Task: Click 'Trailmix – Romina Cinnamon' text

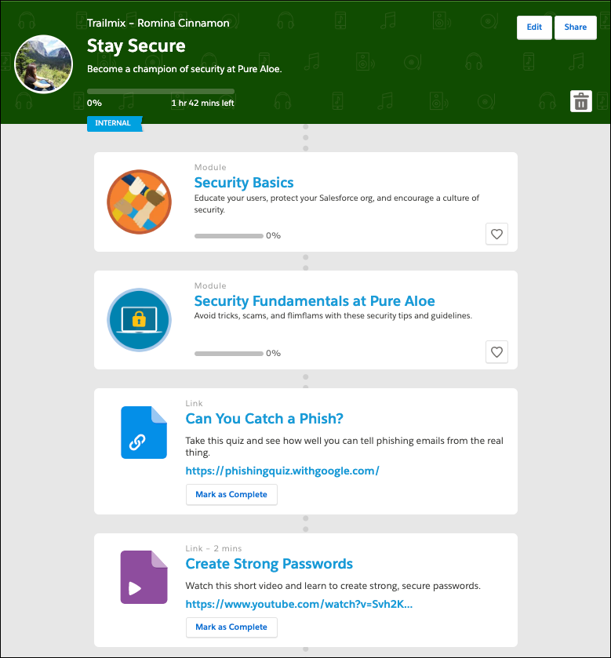Action: pos(158,23)
